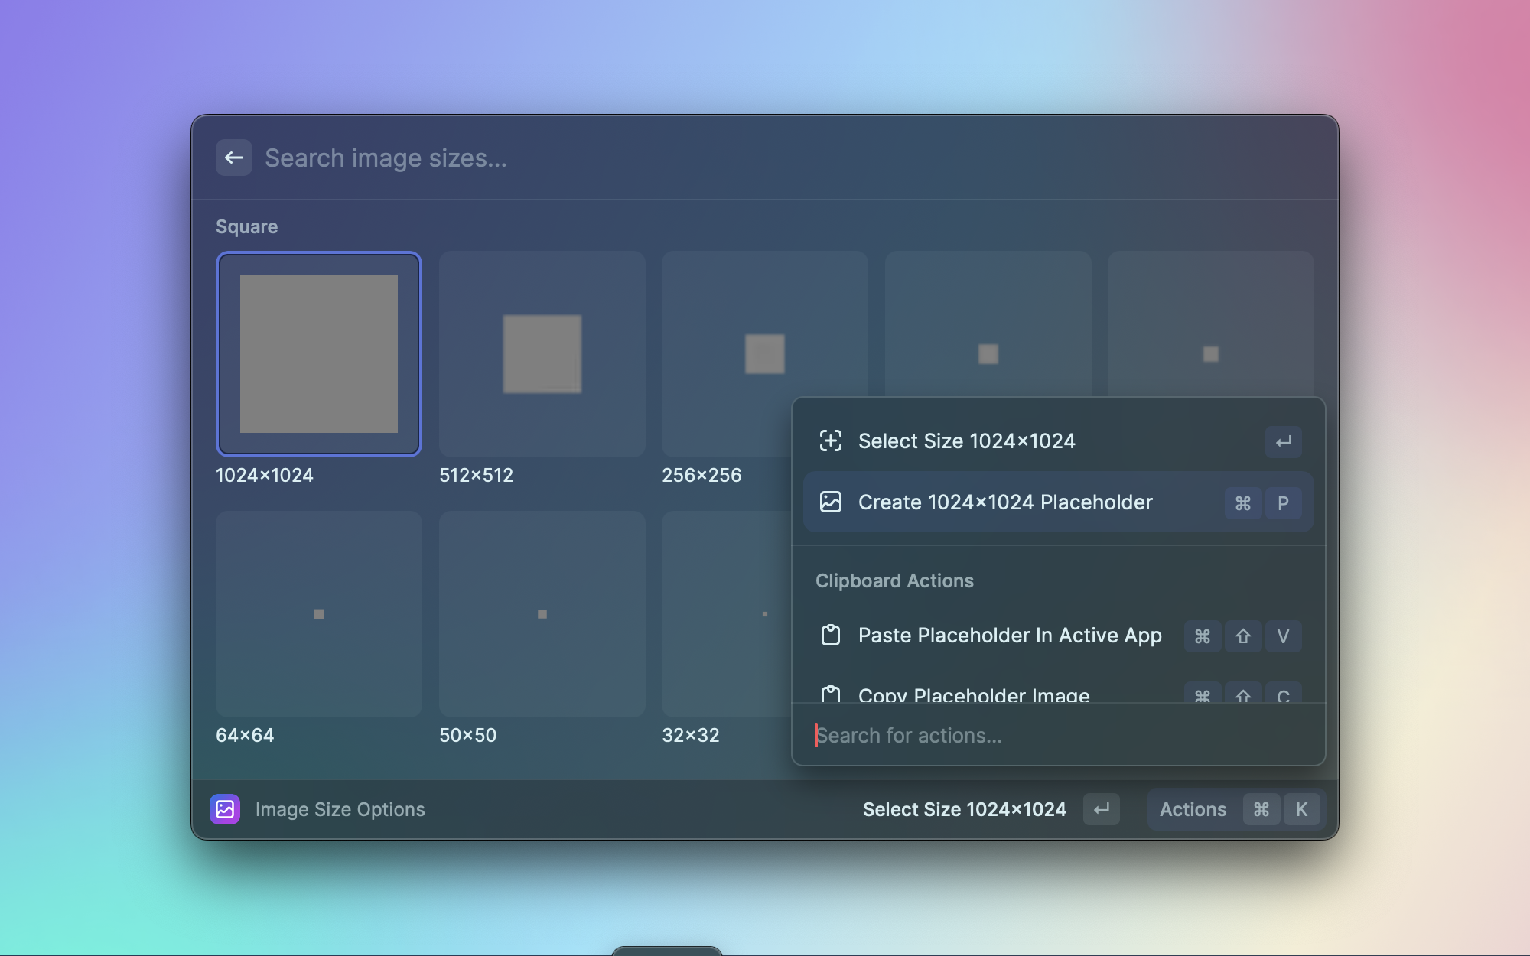The height and width of the screenshot is (956, 1530).
Task: Click shift key badge in Paste Placeholder row
Action: (1243, 636)
